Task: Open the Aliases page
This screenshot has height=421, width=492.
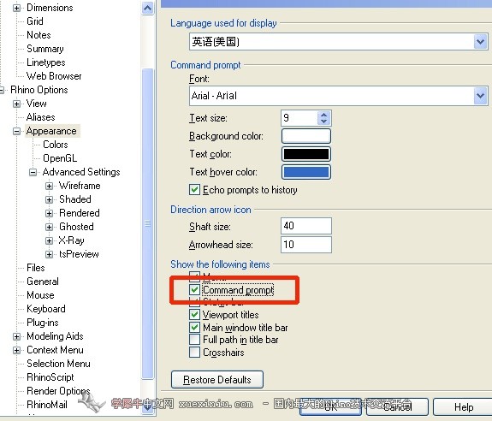Action: point(41,117)
